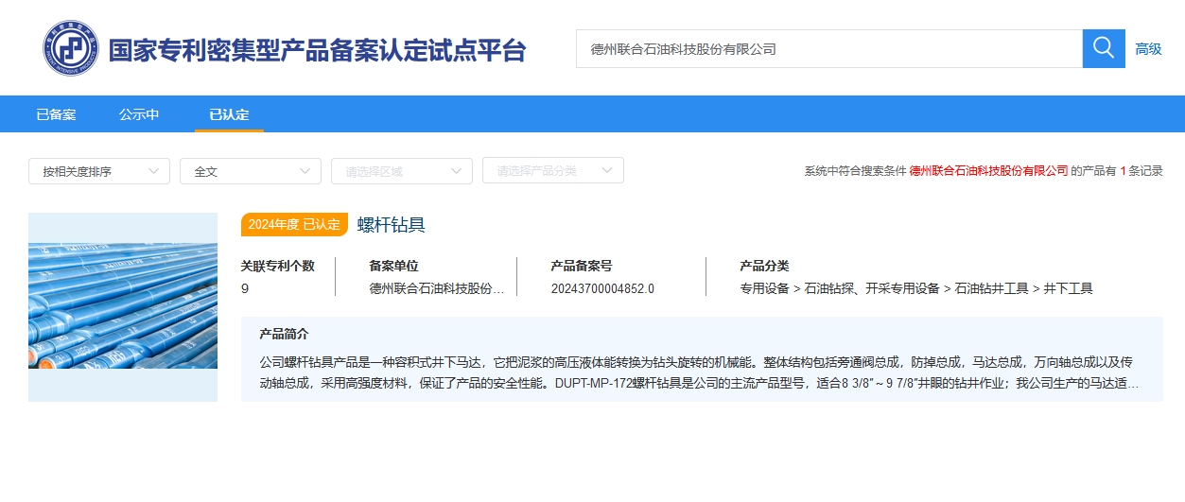Switch to the 公示中 tab
Screen dimensions: 1185x502
(139, 114)
